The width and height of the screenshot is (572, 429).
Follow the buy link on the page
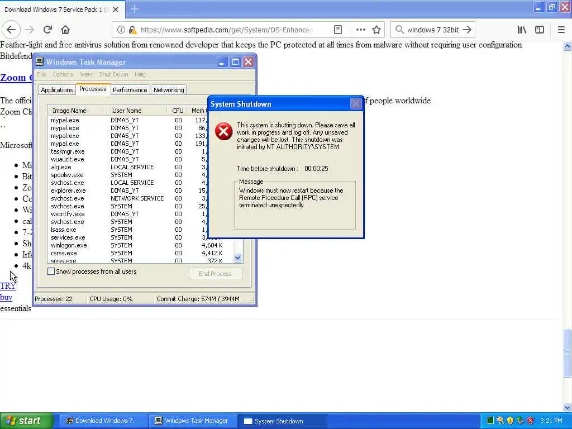[x=6, y=297]
